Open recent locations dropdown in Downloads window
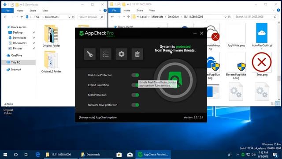 coord(17,17)
